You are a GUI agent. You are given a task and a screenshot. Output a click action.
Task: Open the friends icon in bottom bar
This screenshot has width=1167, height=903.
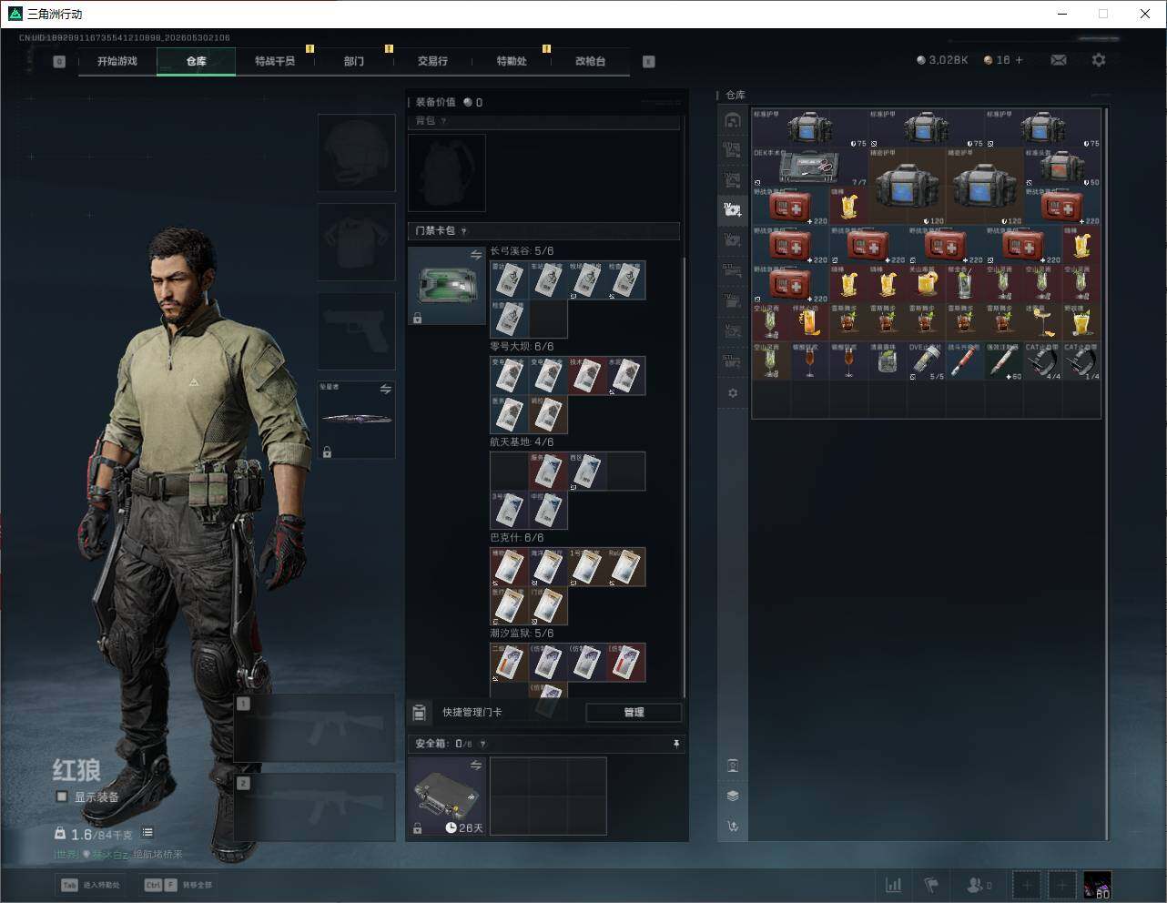click(979, 885)
